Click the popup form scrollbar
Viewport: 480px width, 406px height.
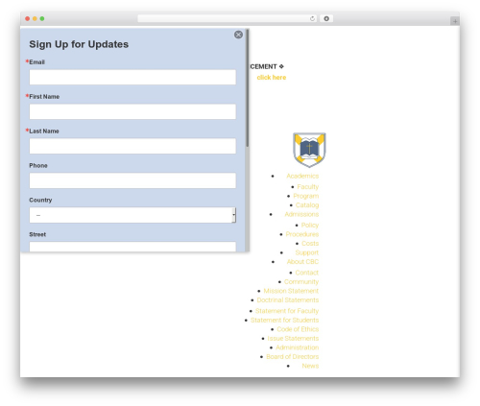247,88
